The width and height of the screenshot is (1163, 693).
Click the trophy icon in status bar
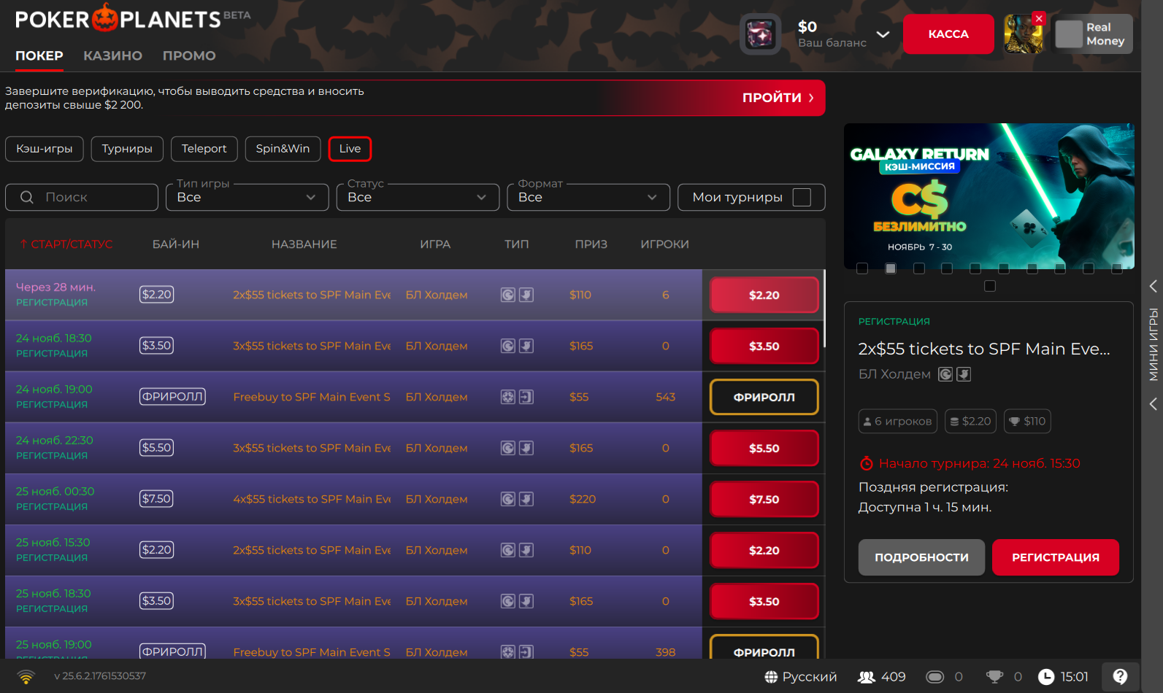tap(994, 677)
